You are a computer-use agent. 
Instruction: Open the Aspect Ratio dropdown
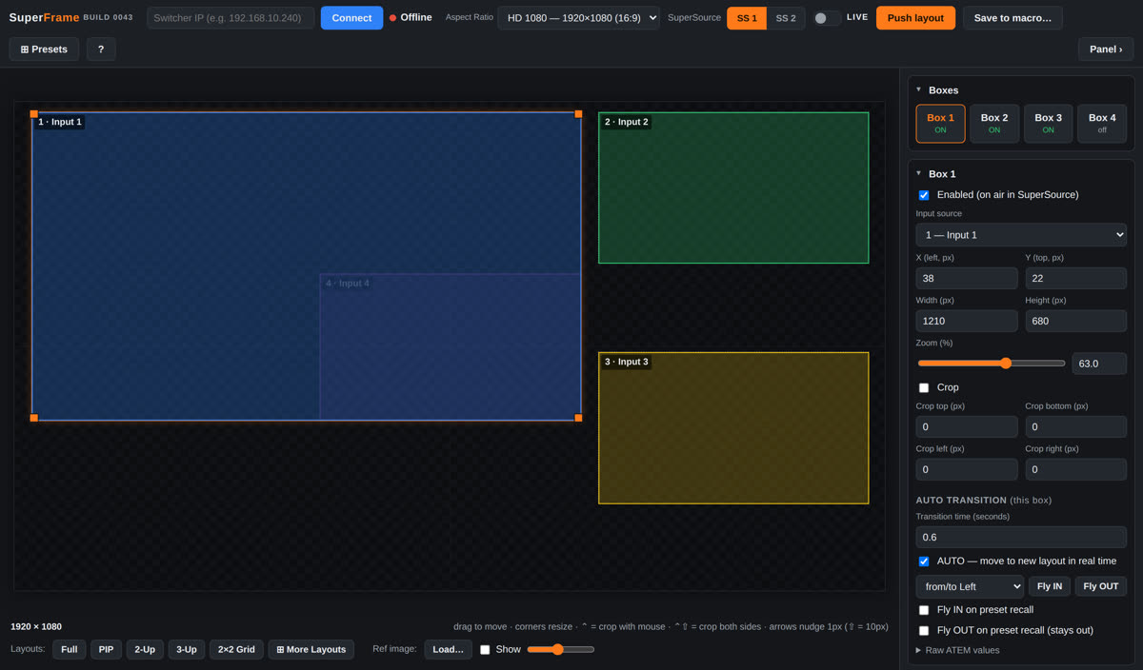coord(578,18)
